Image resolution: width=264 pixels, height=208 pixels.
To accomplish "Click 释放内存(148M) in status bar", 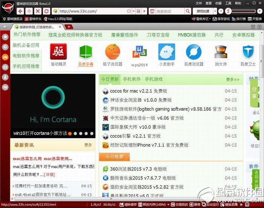I will tap(152, 205).
